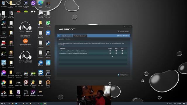Select the Google Chrome desktop icon

tap(4, 84)
